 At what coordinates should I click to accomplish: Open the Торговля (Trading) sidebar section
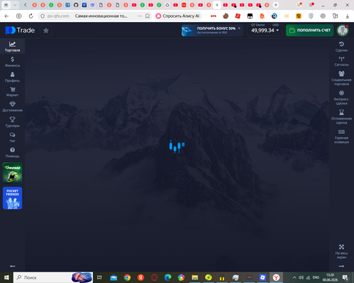[x=12, y=47]
